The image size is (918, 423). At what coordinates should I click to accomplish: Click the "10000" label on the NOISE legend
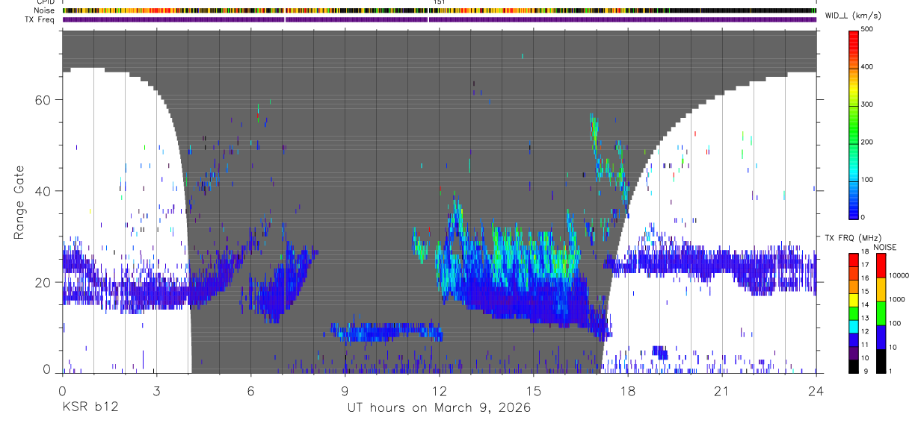pyautogui.click(x=899, y=276)
